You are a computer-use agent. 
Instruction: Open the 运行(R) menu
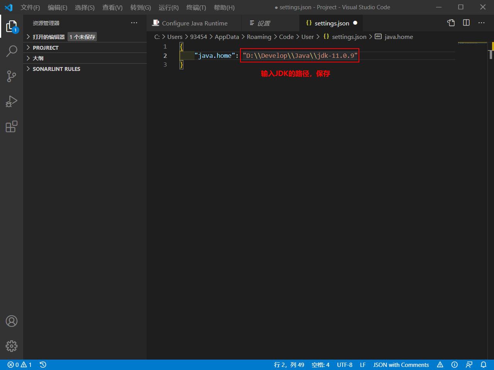pyautogui.click(x=168, y=7)
